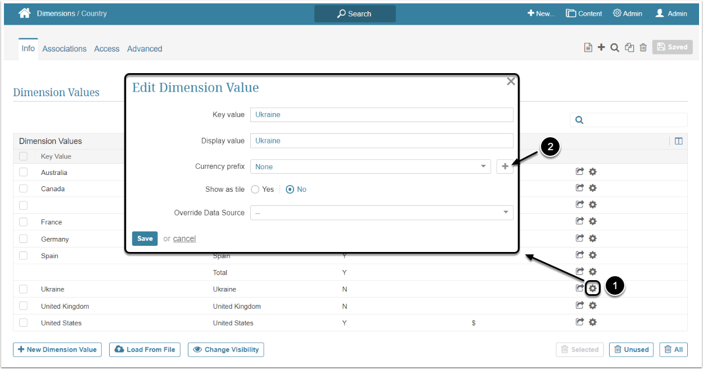703x369 pixels.
Task: Switch to the Associations tab
Action: click(65, 49)
